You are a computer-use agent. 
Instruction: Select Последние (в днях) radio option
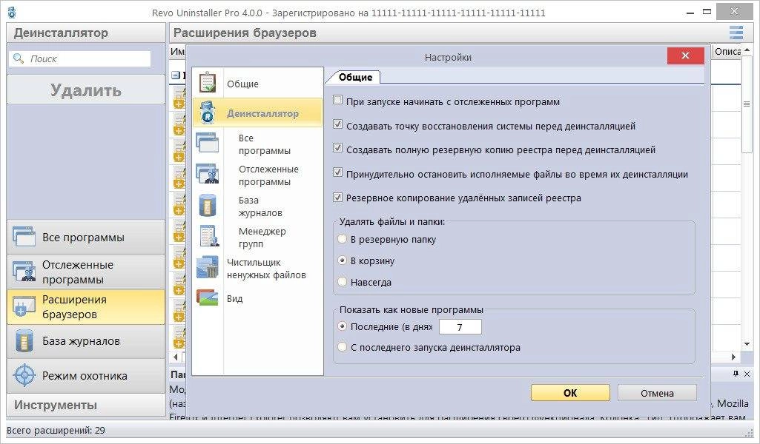(343, 326)
